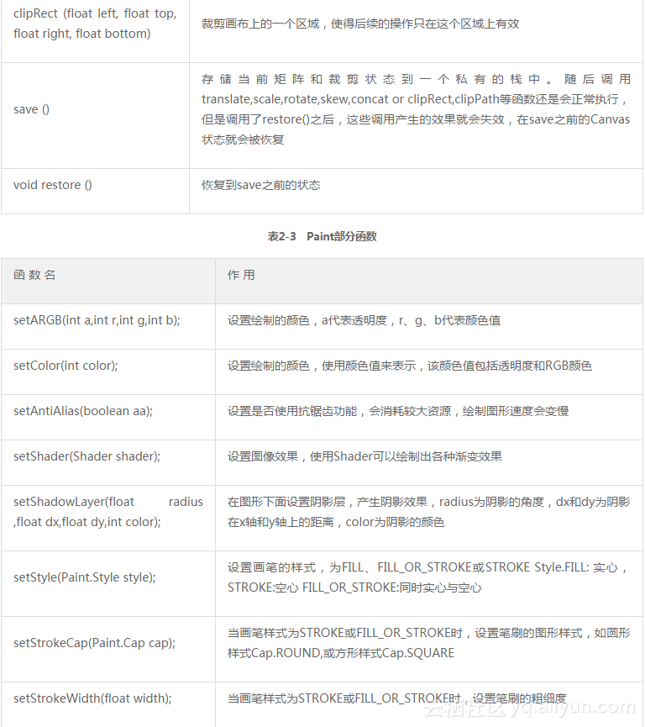
Task: Click the clipRect description about clipping a canvas region
Action: pyautogui.click(x=360, y=24)
